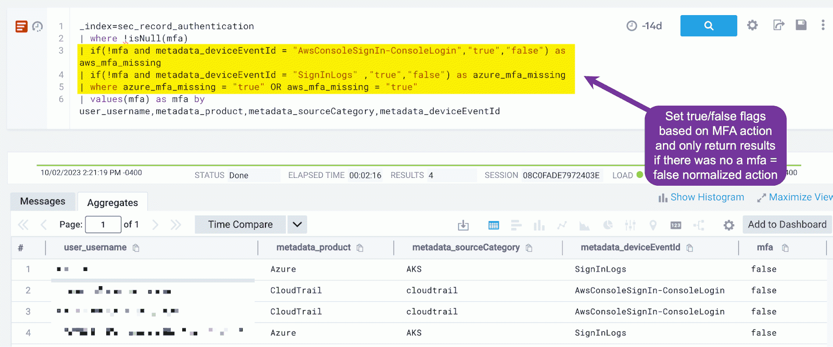The image size is (833, 347).
Task: Export results using the download icon
Action: tap(463, 225)
